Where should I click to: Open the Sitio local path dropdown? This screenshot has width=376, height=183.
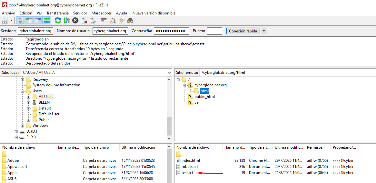[170, 73]
